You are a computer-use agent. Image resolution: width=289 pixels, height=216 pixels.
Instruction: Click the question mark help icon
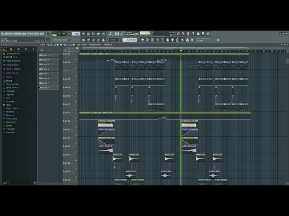pyautogui.click(x=193, y=34)
